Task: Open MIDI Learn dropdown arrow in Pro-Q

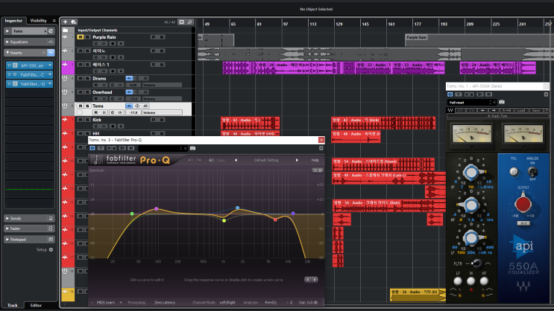Action: pyautogui.click(x=121, y=303)
